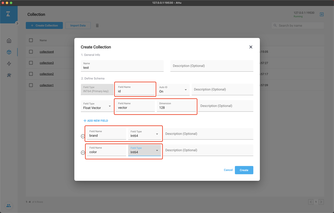The width and height of the screenshot is (334, 213).
Task: Remove the color field with minus icon
Action: point(83,153)
